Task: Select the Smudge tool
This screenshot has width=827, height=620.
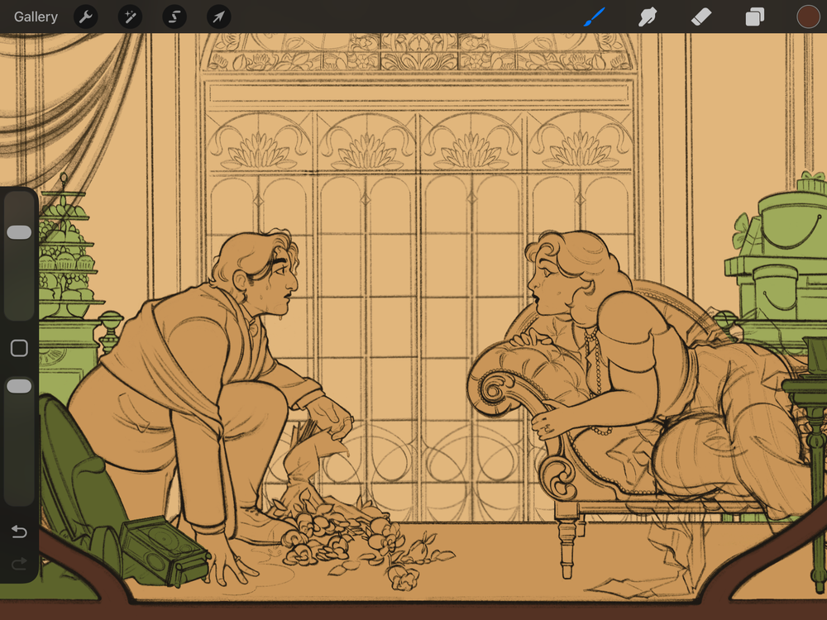Action: pos(648,17)
